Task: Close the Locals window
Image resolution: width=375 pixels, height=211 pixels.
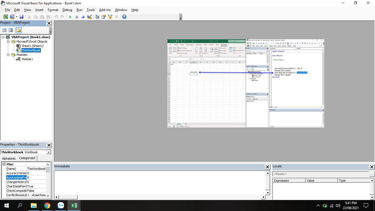Action: coord(372,167)
